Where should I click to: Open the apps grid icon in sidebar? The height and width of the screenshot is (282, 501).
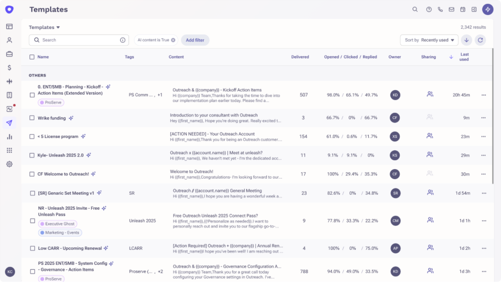coord(9,150)
